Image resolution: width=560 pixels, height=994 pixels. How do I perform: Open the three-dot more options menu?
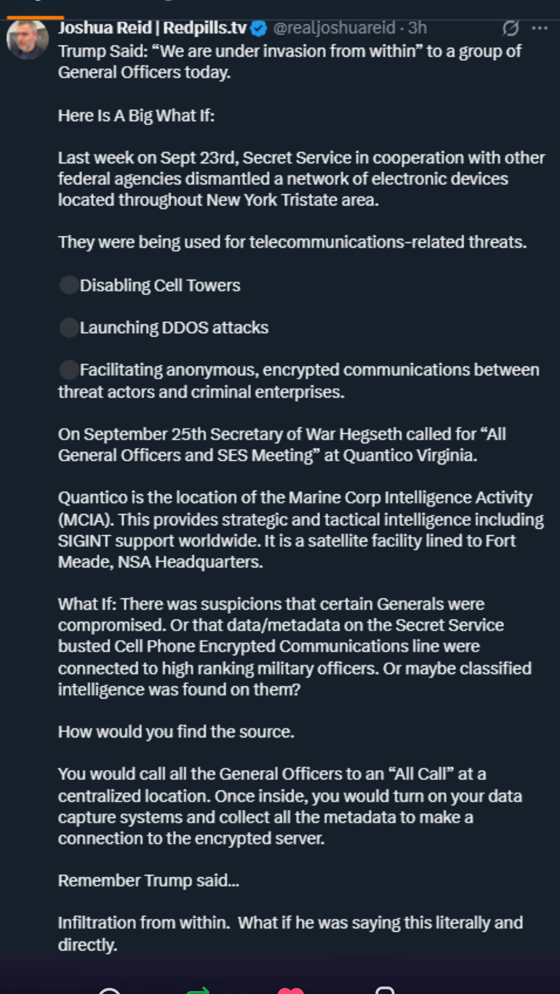(x=540, y=28)
